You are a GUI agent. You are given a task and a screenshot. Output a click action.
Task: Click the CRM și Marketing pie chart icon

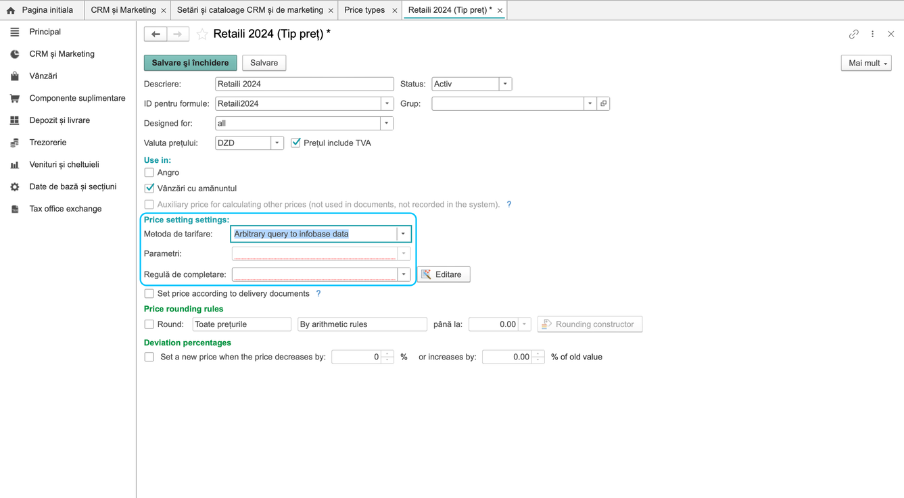[x=15, y=54]
